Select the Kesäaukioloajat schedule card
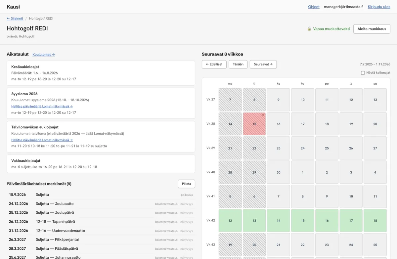The height and width of the screenshot is (259, 397). tap(101, 73)
